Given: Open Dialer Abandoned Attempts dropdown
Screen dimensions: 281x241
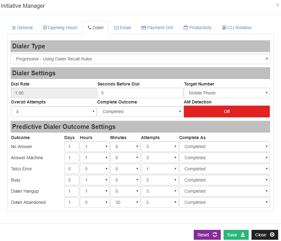Looking at the screenshot, I should (160, 202).
